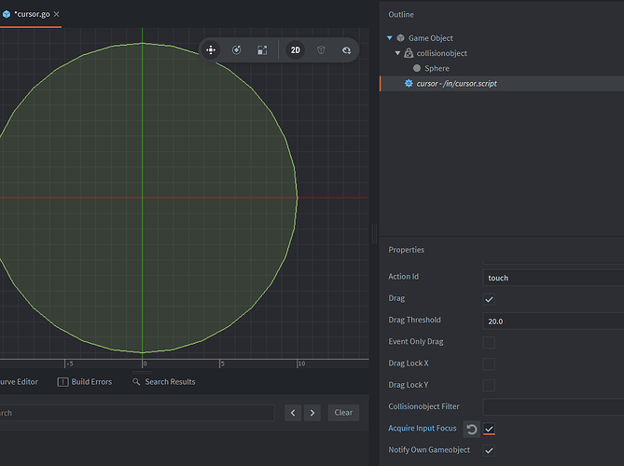Click the Drag Lock X label
The height and width of the screenshot is (466, 624).
pyautogui.click(x=409, y=363)
